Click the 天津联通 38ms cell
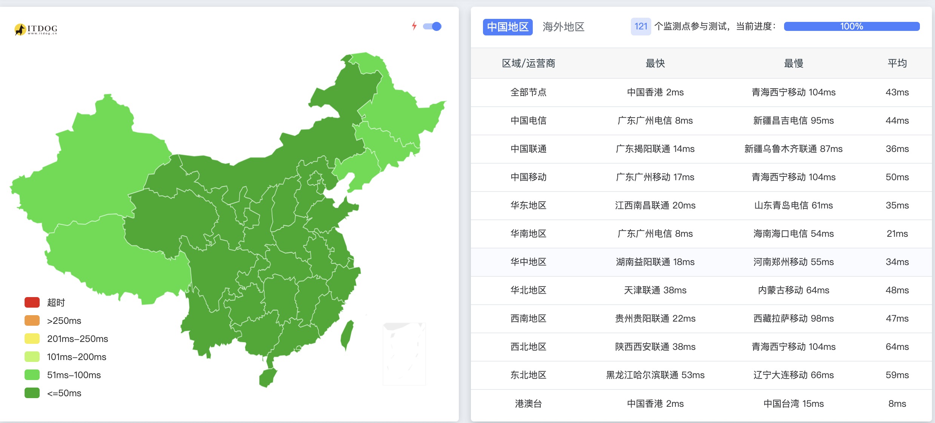This screenshot has height=423, width=935. click(655, 290)
